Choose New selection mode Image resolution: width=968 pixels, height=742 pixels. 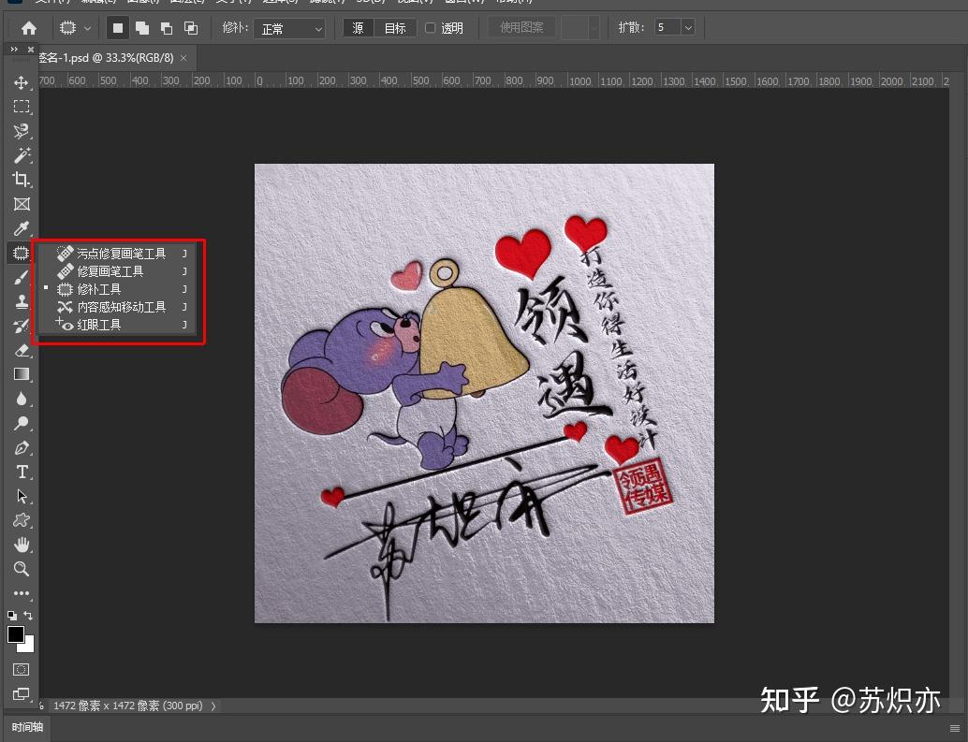tap(117, 28)
